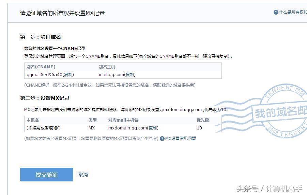Click the heading 第二步：设置MX记录

pos(45,98)
